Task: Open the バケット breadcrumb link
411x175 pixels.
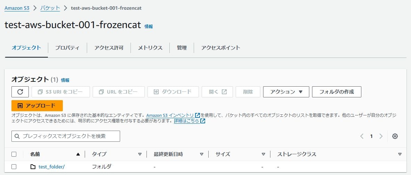Action: click(x=50, y=8)
